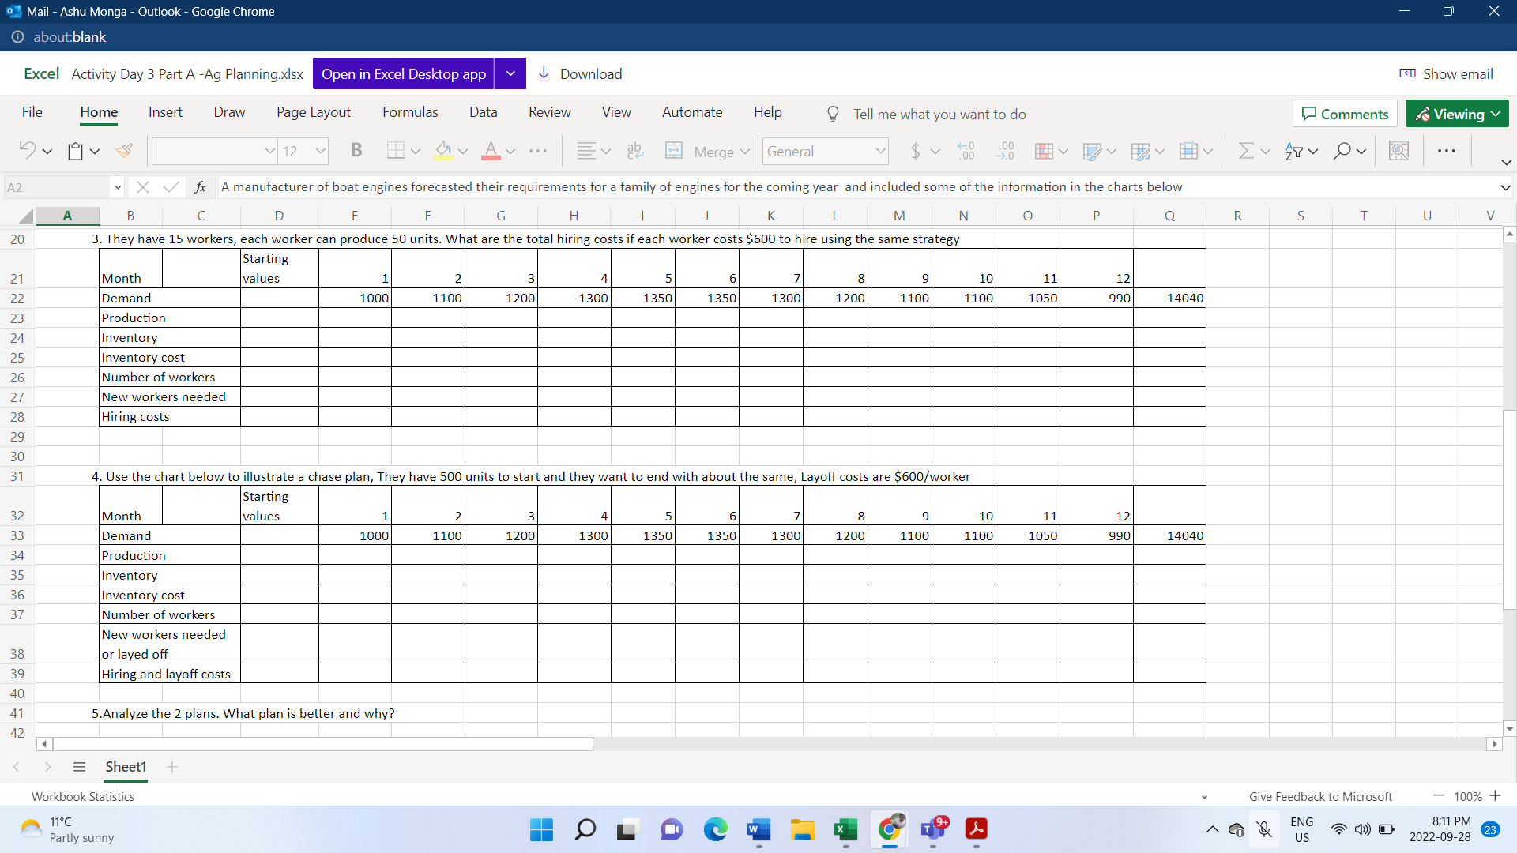Screen dimensions: 1517x853
Task: Apply the Format Painter
Action: [x=124, y=151]
